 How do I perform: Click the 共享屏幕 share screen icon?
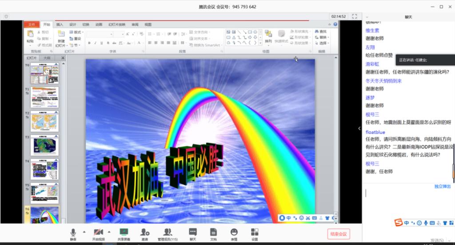click(x=124, y=233)
